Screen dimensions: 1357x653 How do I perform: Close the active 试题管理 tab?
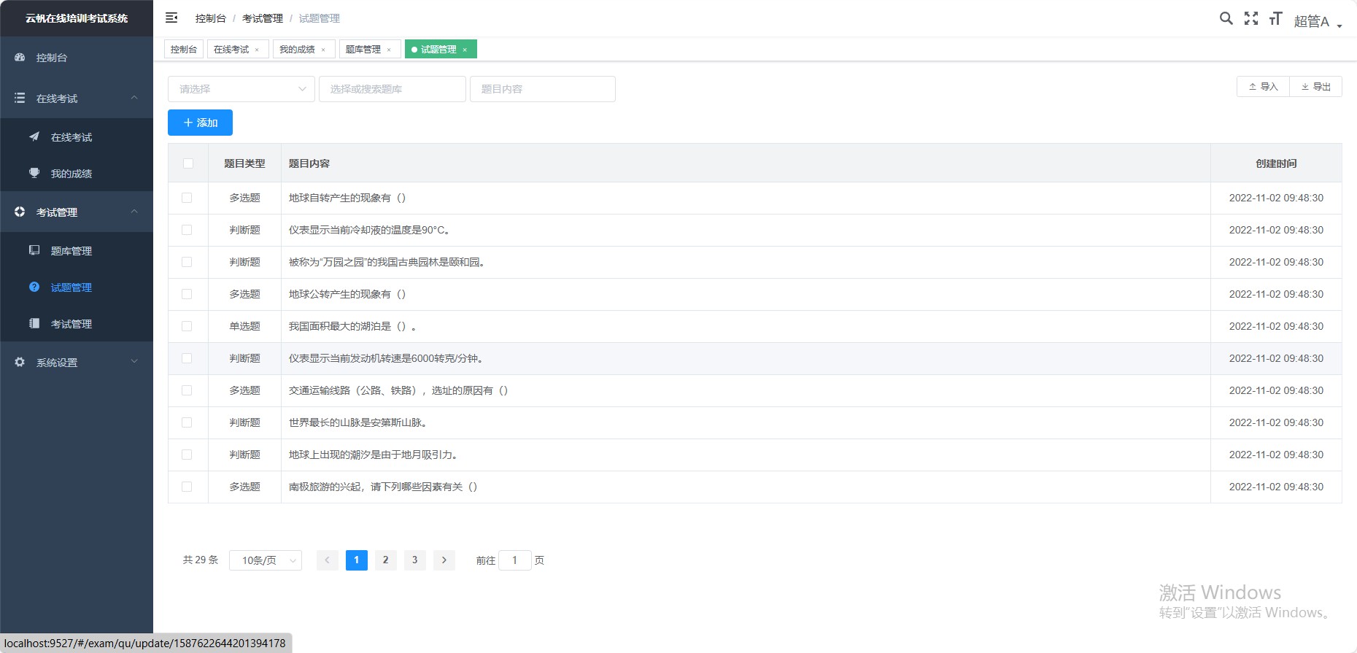[x=465, y=50]
